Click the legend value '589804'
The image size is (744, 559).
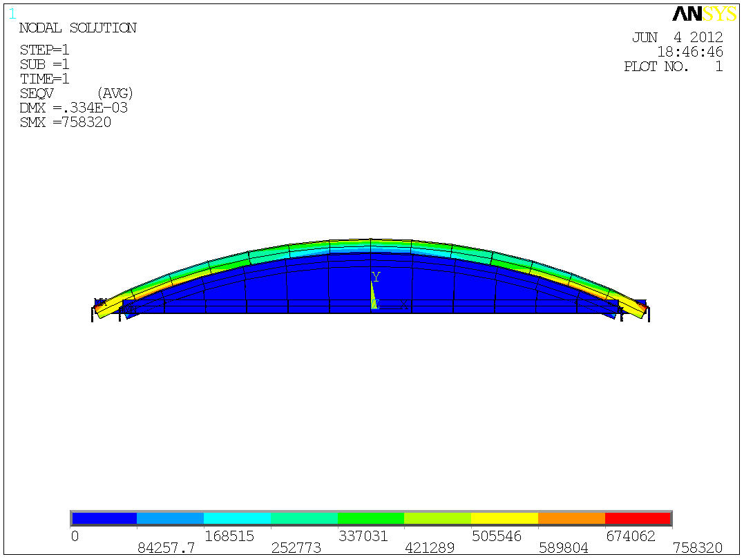(563, 548)
